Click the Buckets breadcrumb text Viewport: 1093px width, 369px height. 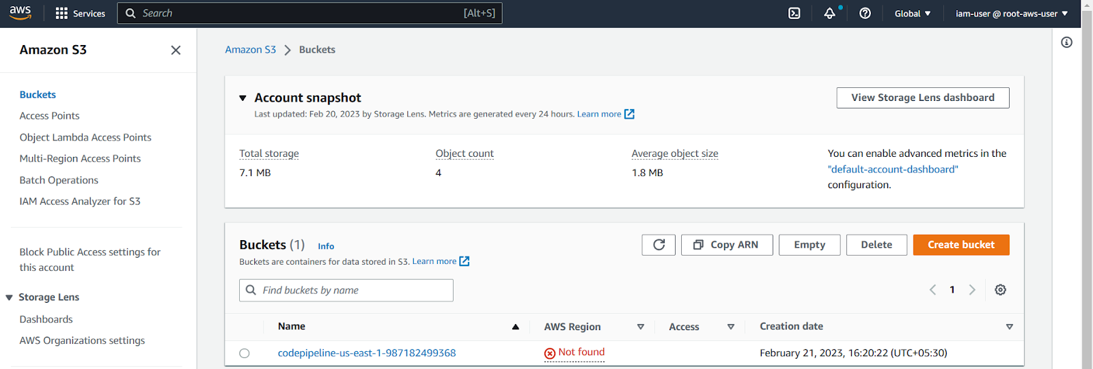[317, 50]
